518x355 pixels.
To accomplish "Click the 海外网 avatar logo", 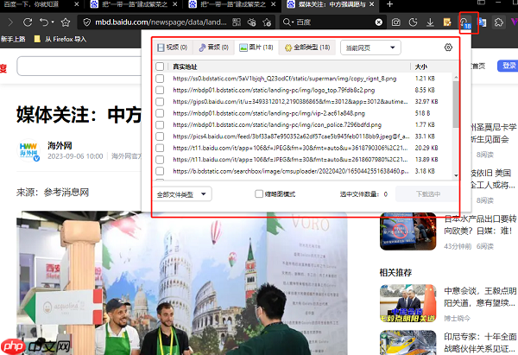I will (28, 150).
